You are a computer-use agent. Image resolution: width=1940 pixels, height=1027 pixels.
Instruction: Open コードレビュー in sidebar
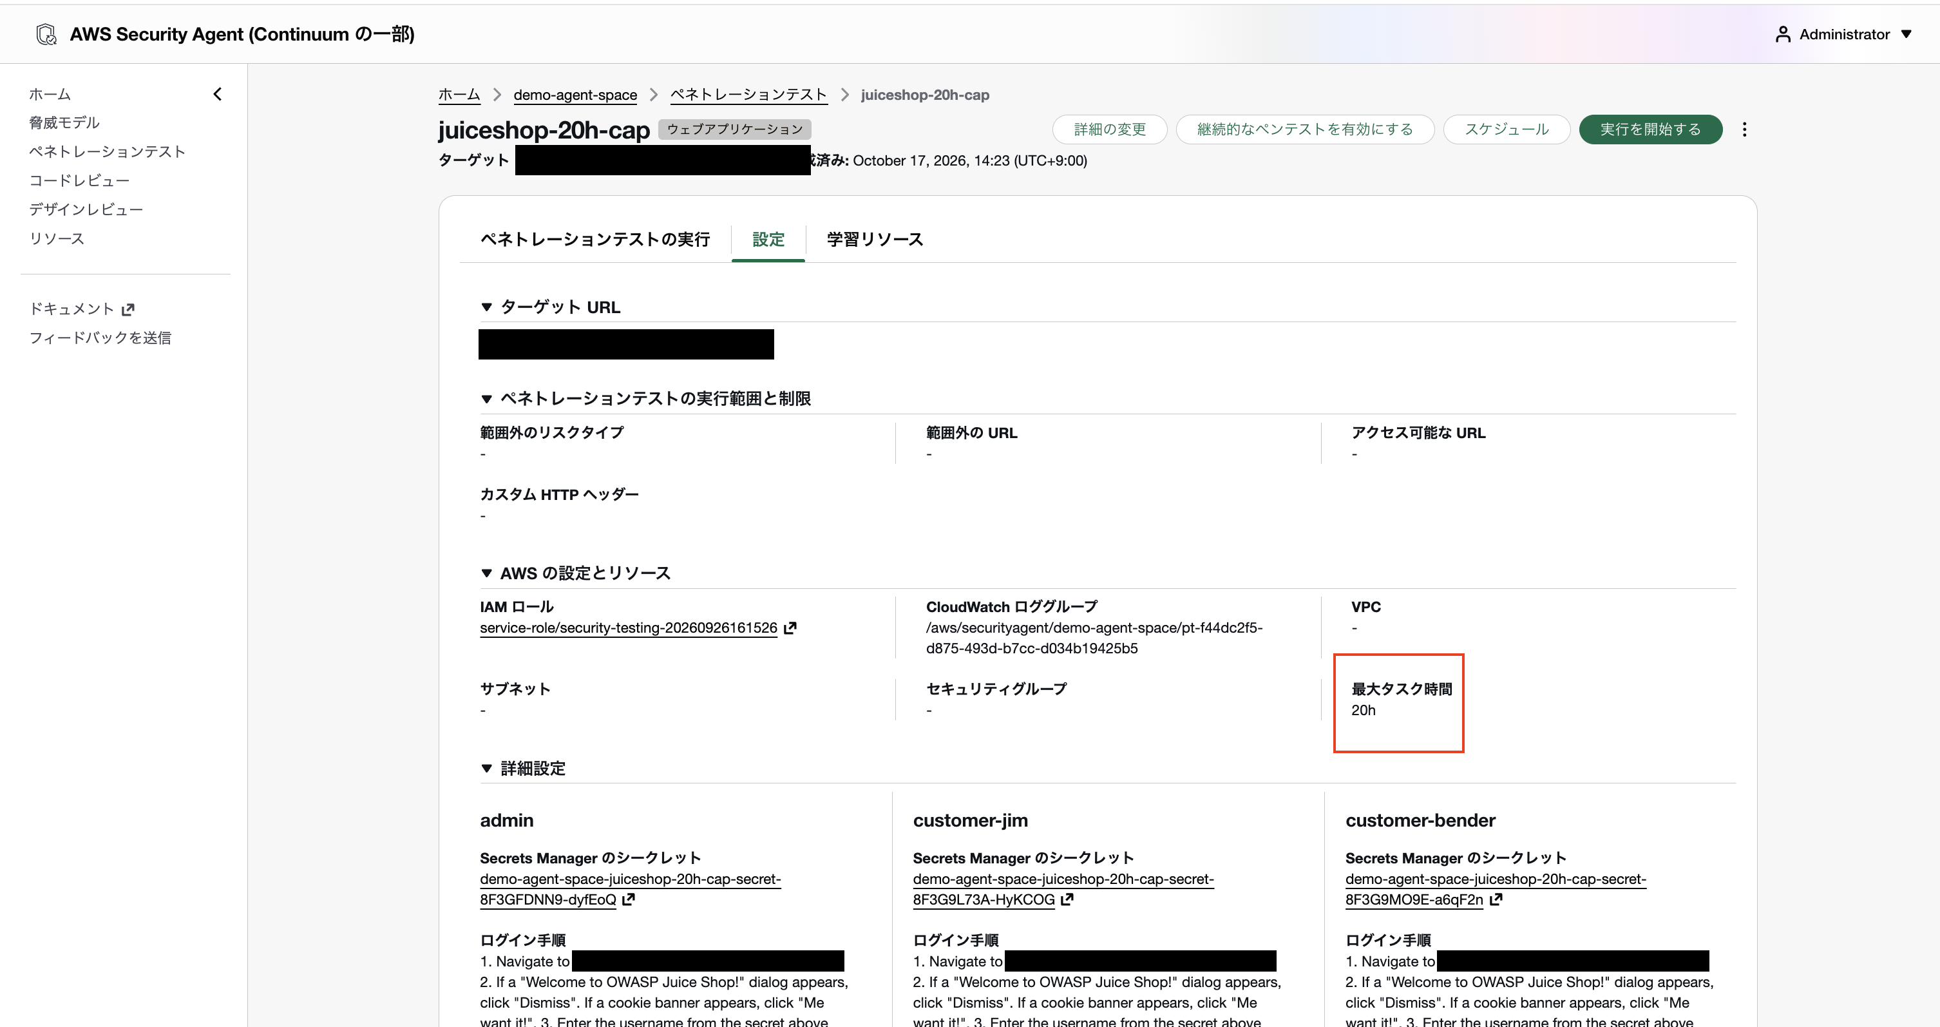(79, 181)
